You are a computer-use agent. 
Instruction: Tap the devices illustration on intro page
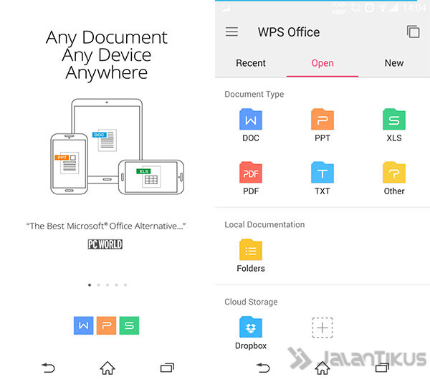(x=117, y=147)
